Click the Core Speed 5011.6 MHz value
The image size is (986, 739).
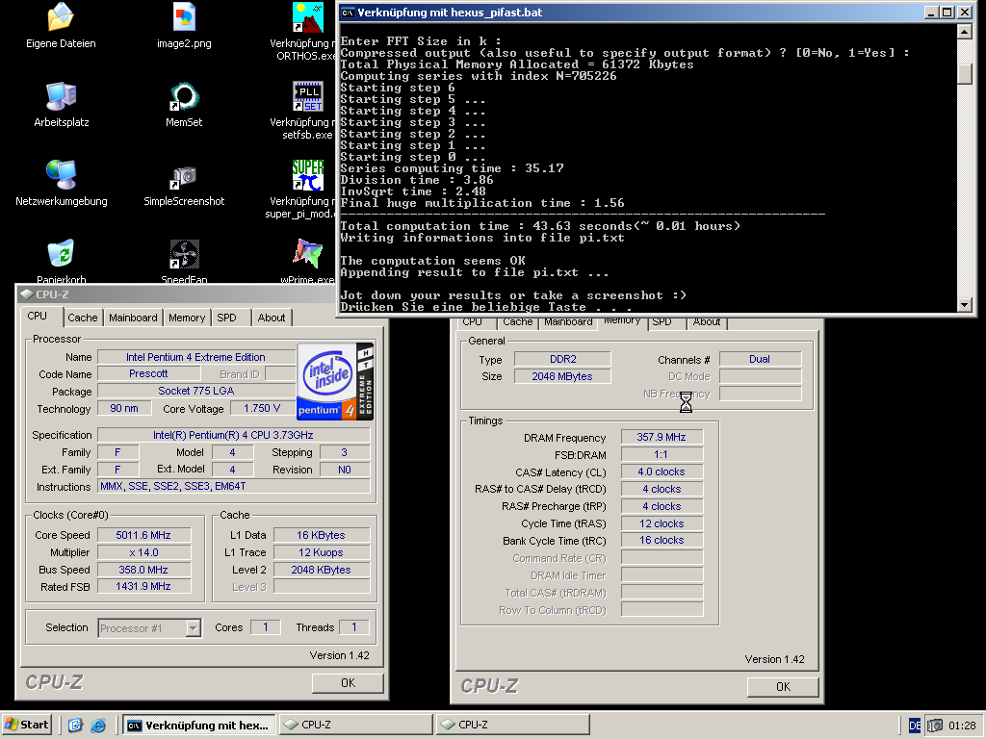(x=143, y=535)
